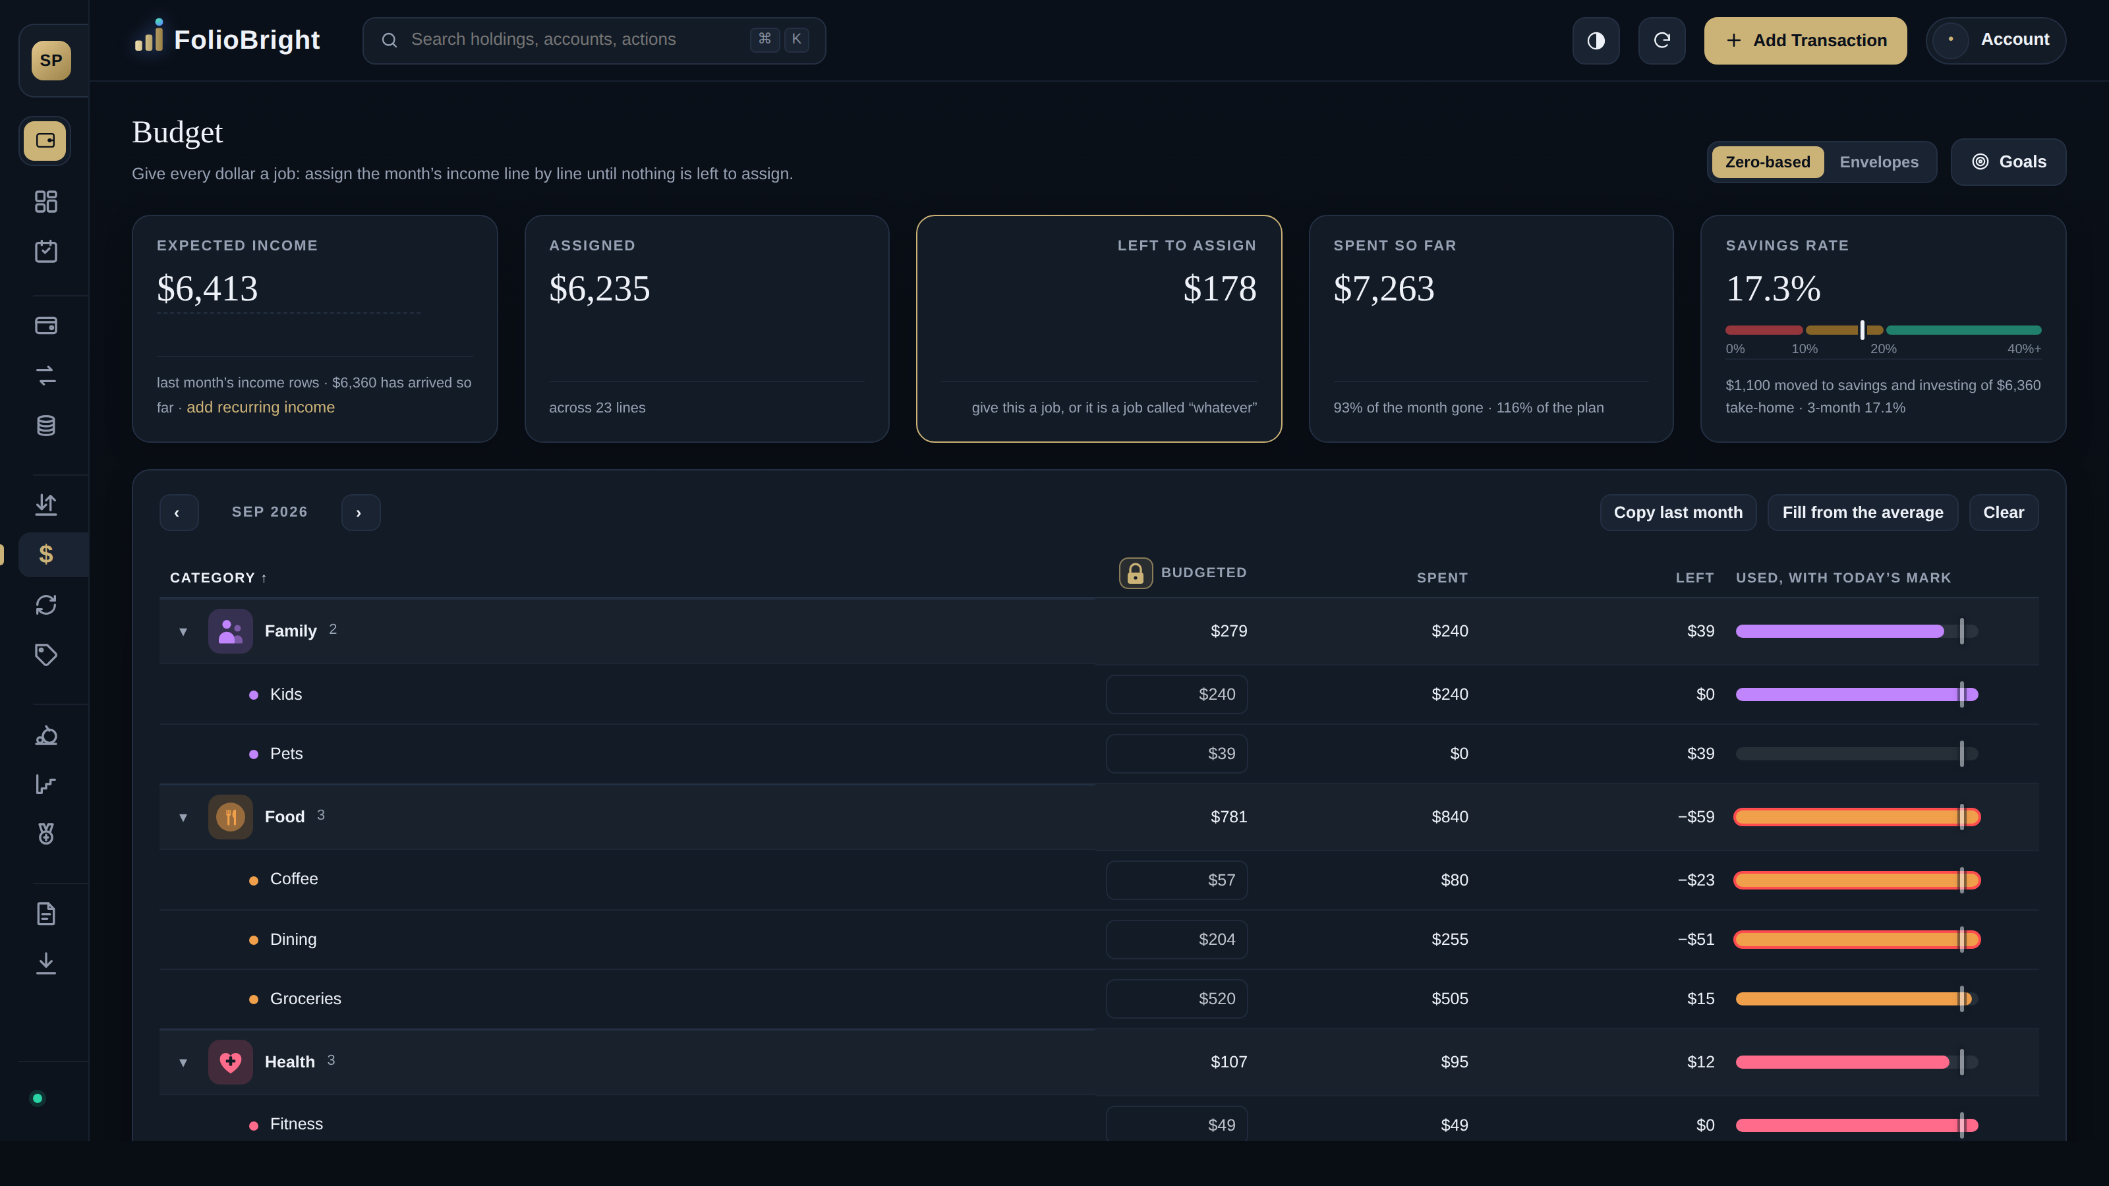2109x1186 pixels.
Task: Open the recurring cycle sidebar icon
Action: tap(46, 605)
